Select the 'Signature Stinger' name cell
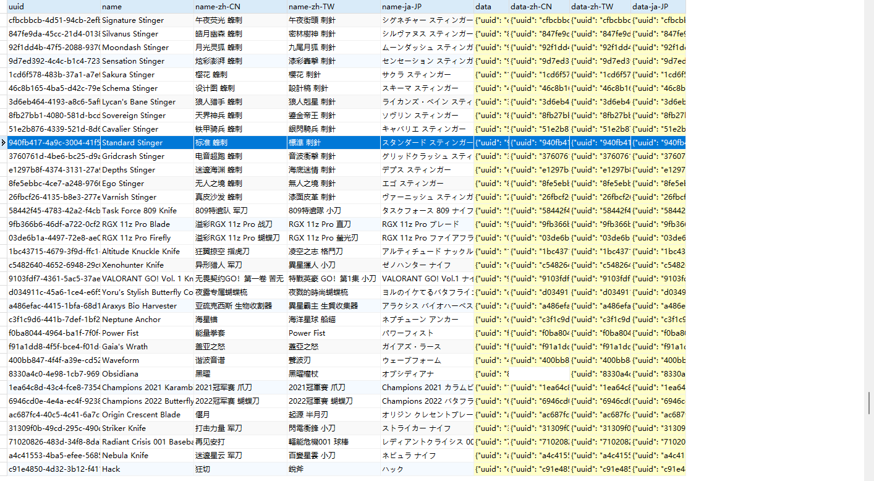The width and height of the screenshot is (874, 481). tap(146, 20)
